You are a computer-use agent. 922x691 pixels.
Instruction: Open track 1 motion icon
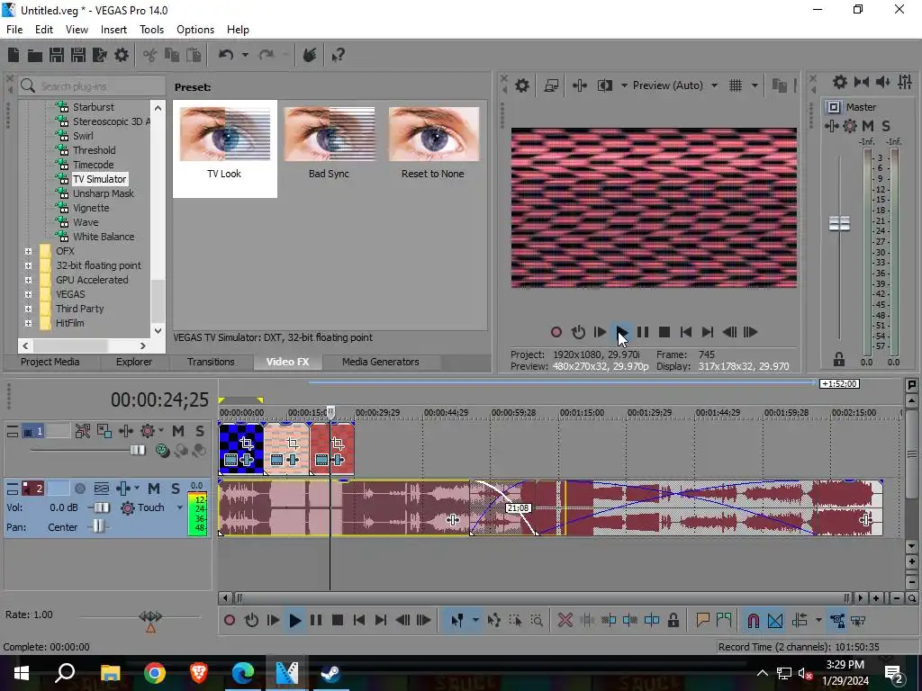coord(104,431)
